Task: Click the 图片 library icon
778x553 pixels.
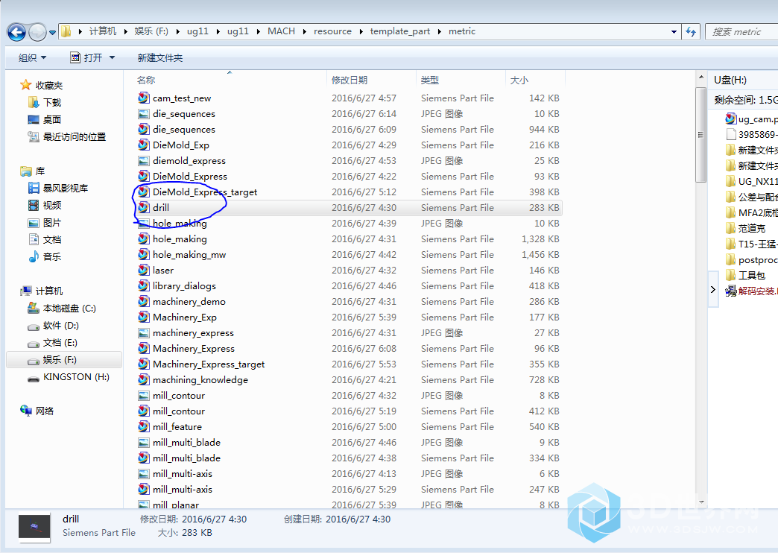Action: [34, 222]
